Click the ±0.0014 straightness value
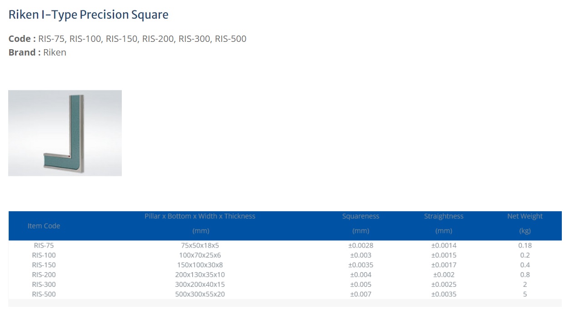Viewport: 565px width, 320px height. tap(444, 245)
